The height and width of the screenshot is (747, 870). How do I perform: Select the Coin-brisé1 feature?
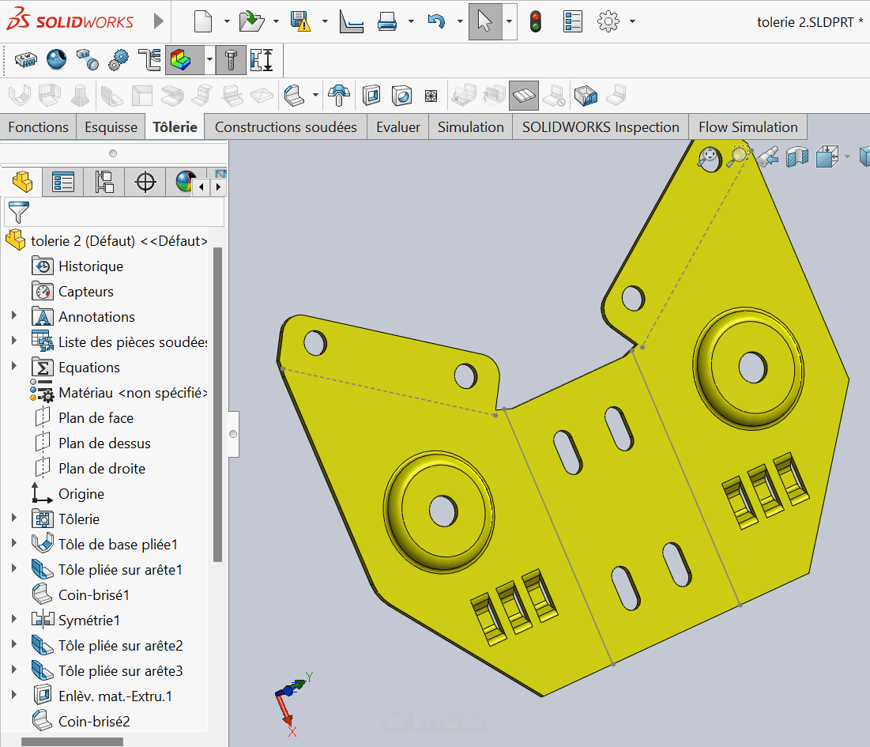coord(93,594)
